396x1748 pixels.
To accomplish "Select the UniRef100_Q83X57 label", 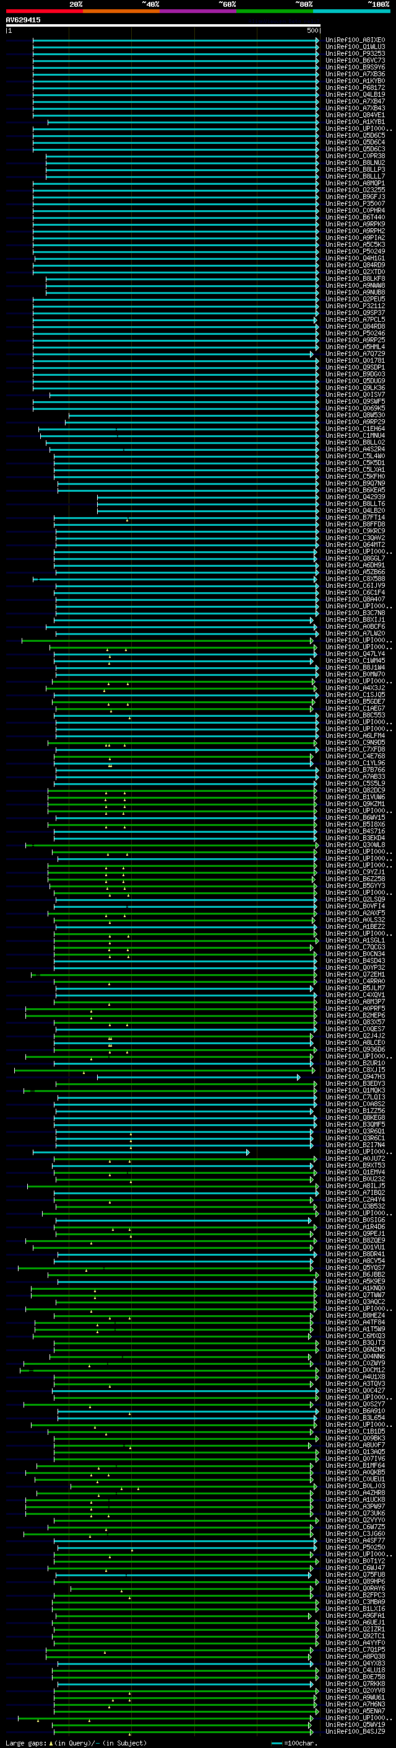I will pos(355,1023).
